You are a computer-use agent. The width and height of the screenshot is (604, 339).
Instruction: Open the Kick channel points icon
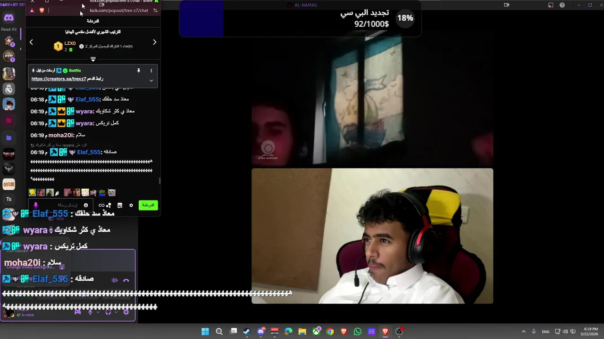click(105, 205)
